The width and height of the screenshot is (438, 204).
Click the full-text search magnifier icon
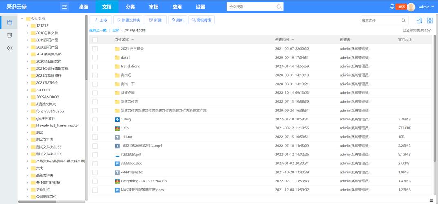click(279, 7)
